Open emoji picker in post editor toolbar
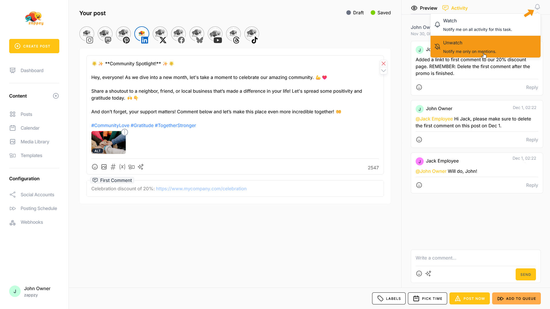This screenshot has height=309, width=550. 95,167
